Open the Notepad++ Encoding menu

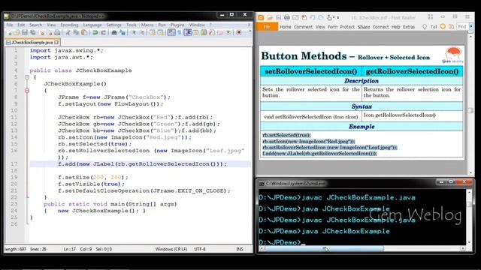pos(69,25)
